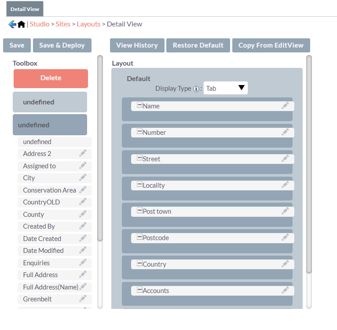Click minus box on Street row
This screenshot has width=337, height=330.
pyautogui.click(x=140, y=158)
